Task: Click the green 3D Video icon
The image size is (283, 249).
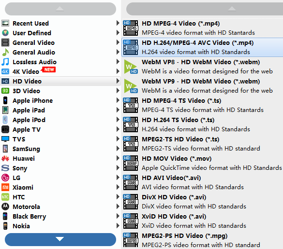Action: pyautogui.click(x=5, y=91)
